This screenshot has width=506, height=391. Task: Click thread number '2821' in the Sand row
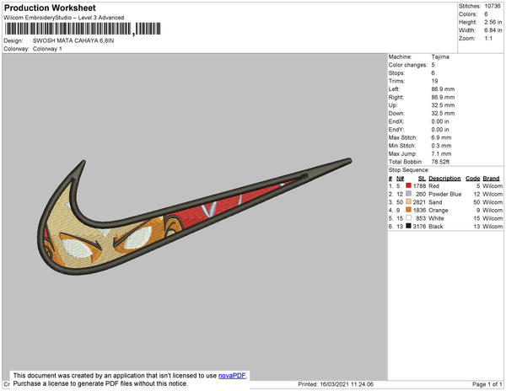(x=419, y=202)
